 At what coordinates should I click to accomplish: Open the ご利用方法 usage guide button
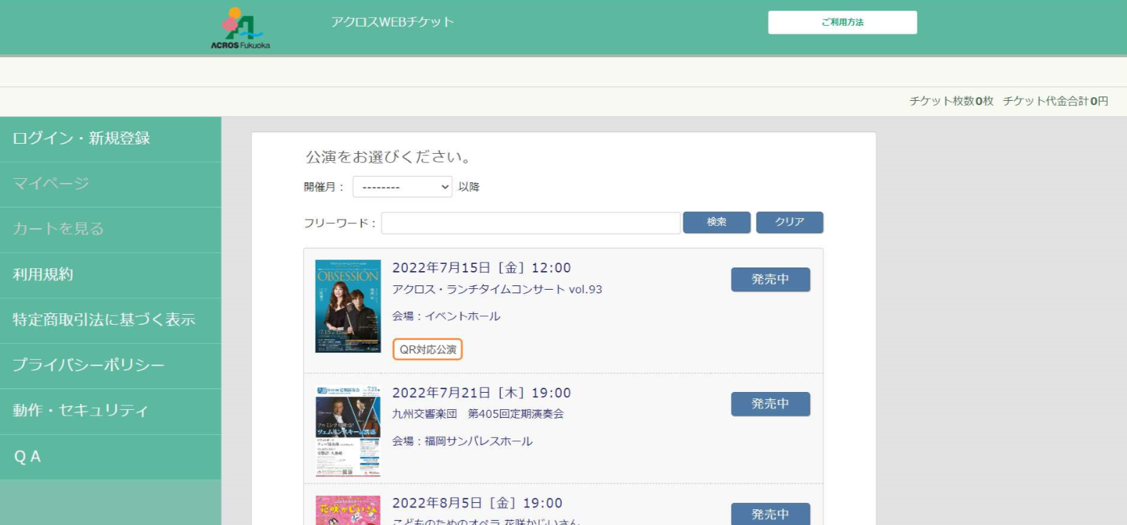click(x=842, y=22)
